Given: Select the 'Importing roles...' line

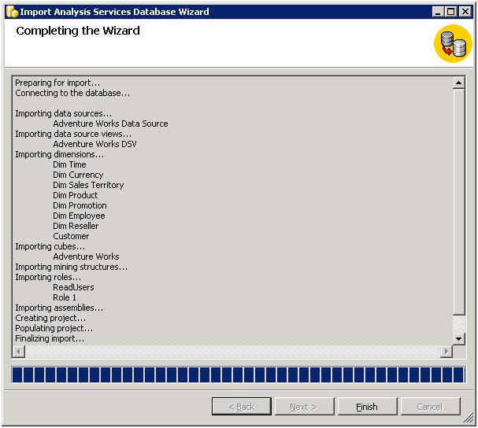Looking at the screenshot, I should coord(48,277).
